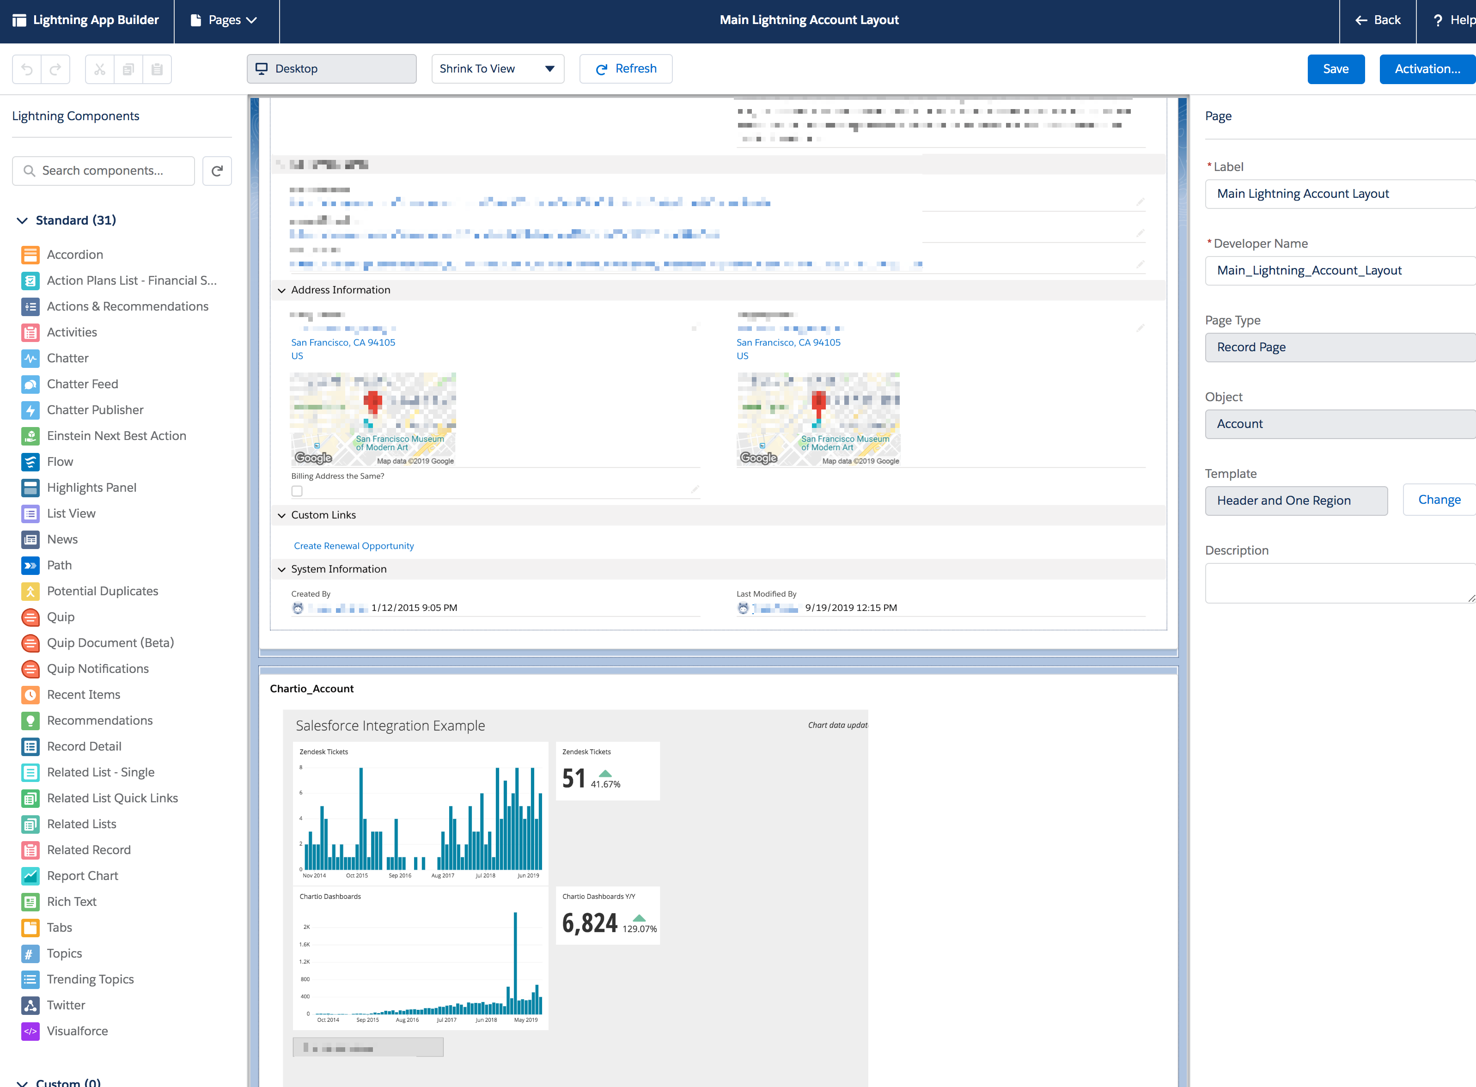Screen dimensions: 1476x1087
Task: Click the paste clipboard icon
Action: point(157,69)
